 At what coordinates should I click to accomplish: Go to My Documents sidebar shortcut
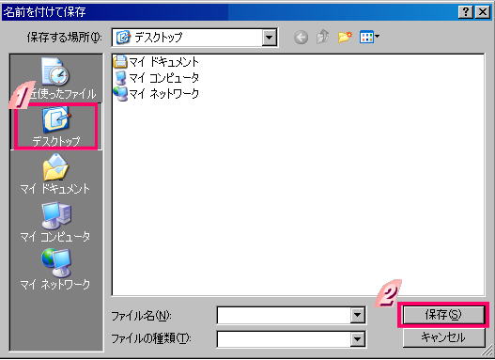click(x=56, y=174)
